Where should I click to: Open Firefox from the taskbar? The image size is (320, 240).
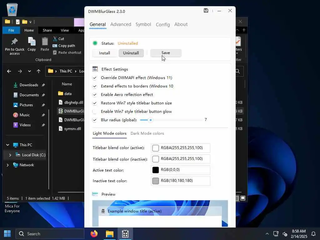94,234
